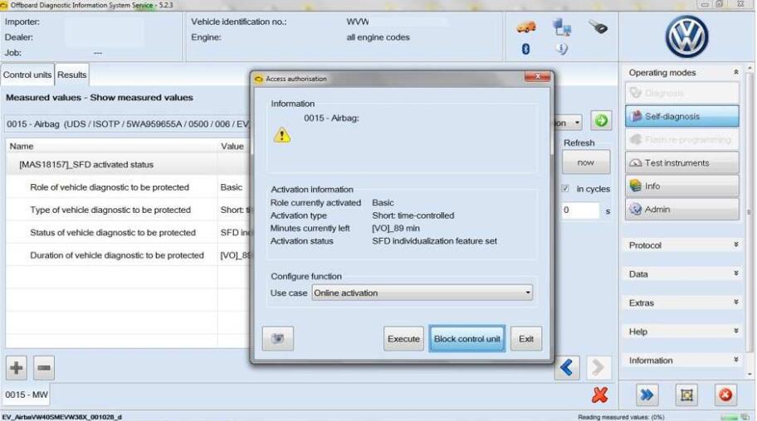Image resolution: width=757 pixels, height=421 pixels.
Task: Click the blue back arrow icon
Action: pos(569,365)
